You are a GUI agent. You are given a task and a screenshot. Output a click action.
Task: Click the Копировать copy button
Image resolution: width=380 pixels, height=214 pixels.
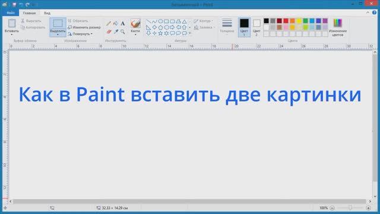pyautogui.click(x=33, y=27)
